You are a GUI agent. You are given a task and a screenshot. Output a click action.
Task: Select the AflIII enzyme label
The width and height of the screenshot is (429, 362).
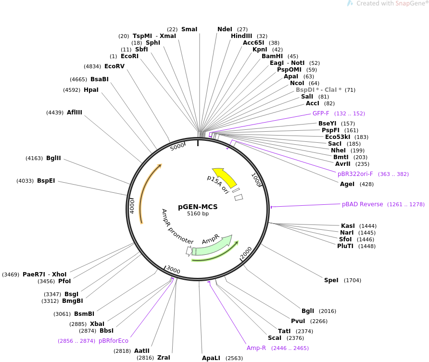tap(74, 112)
